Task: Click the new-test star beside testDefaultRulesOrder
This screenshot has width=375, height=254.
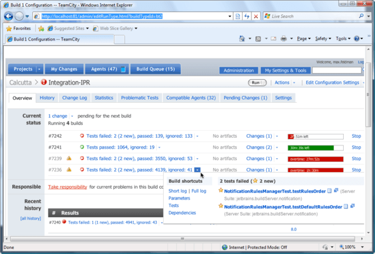Action: tap(221, 206)
